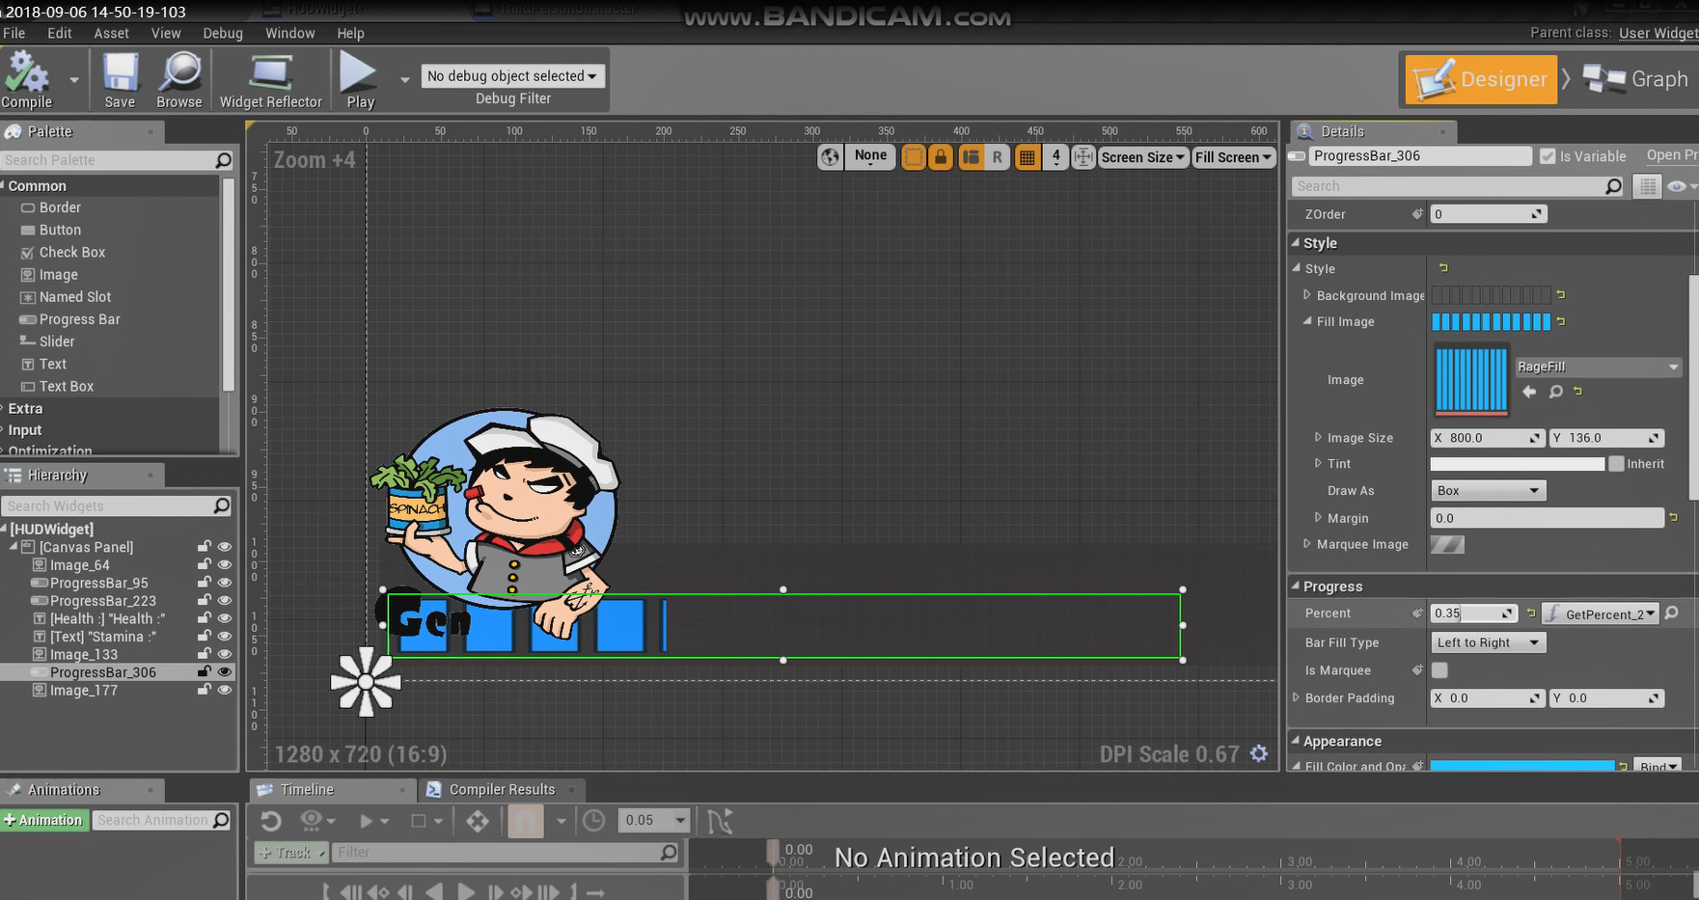Add a new Track in timeline
This screenshot has width=1699, height=900.
click(290, 853)
